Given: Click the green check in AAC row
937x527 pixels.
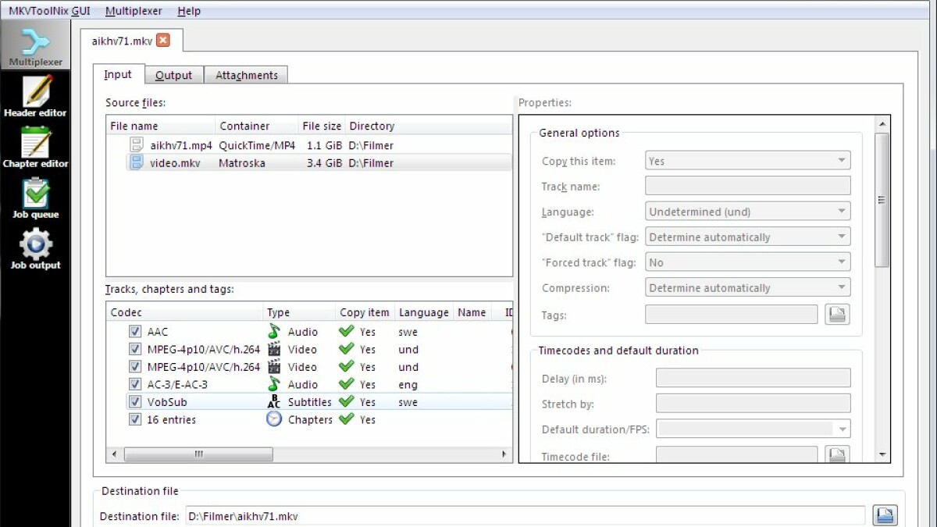Looking at the screenshot, I should coord(347,331).
